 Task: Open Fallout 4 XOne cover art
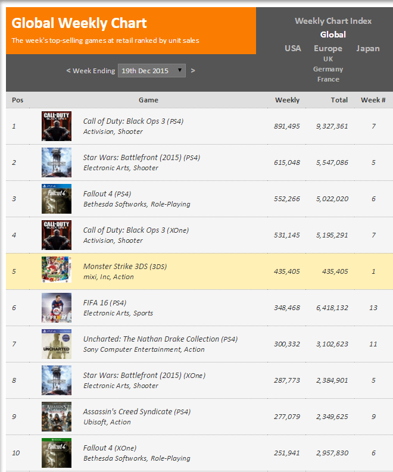coord(57,453)
